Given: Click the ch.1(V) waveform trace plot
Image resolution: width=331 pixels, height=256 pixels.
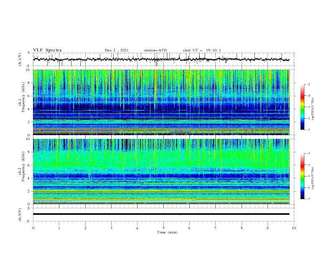Looking at the screenshot, I should (161, 59).
